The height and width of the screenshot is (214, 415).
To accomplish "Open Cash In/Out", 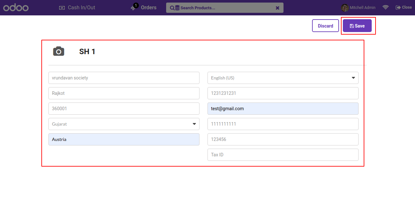I will (x=77, y=8).
